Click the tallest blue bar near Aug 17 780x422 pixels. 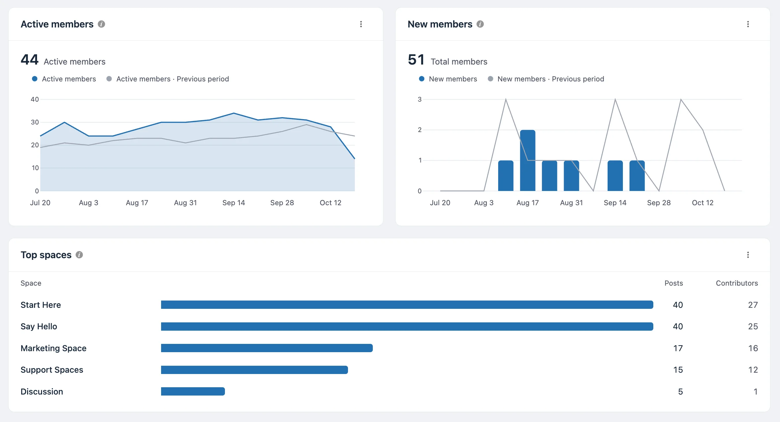pyautogui.click(x=528, y=161)
